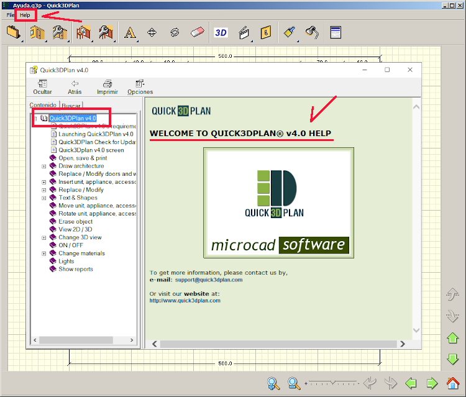This screenshot has width=466, height=397.
Task: Expand the Replace / Modify topic
Action: pos(43,190)
